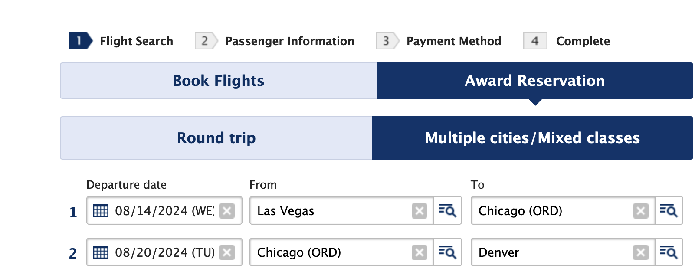Choose the Round trip option
695x275 pixels.
tap(216, 138)
